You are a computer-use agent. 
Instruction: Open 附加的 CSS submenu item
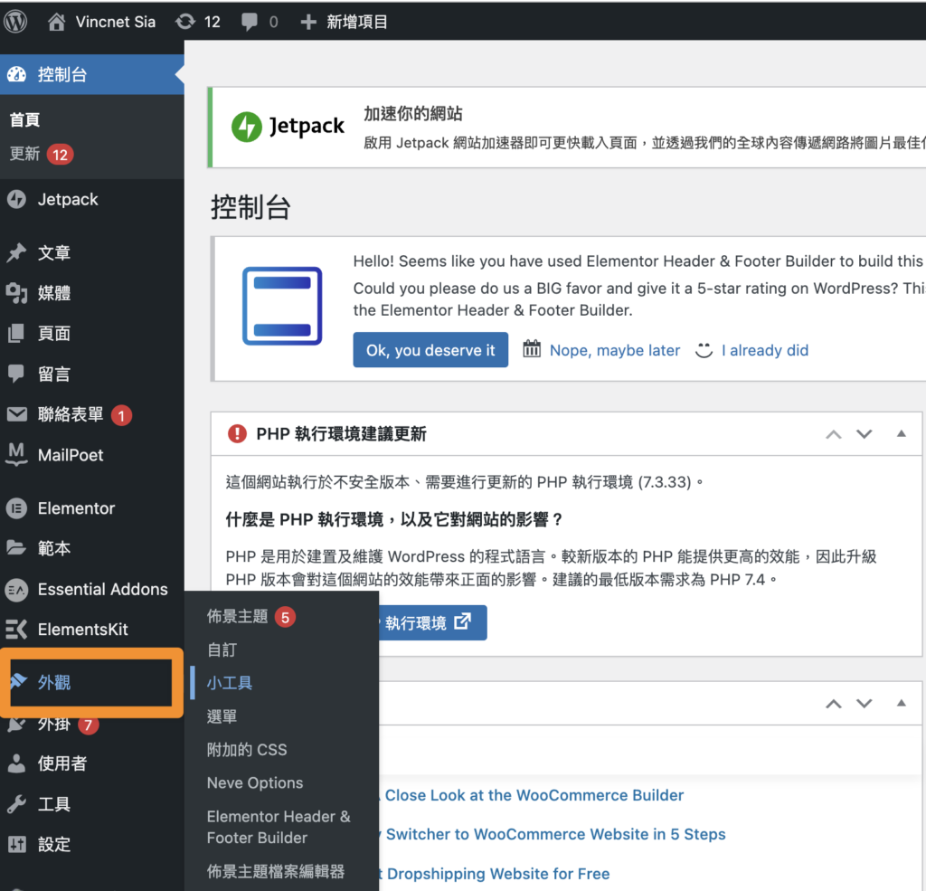[x=247, y=750]
